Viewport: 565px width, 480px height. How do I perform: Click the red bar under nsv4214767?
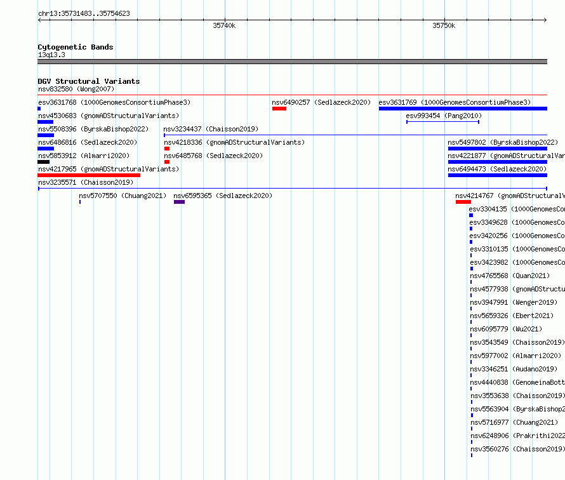463,202
